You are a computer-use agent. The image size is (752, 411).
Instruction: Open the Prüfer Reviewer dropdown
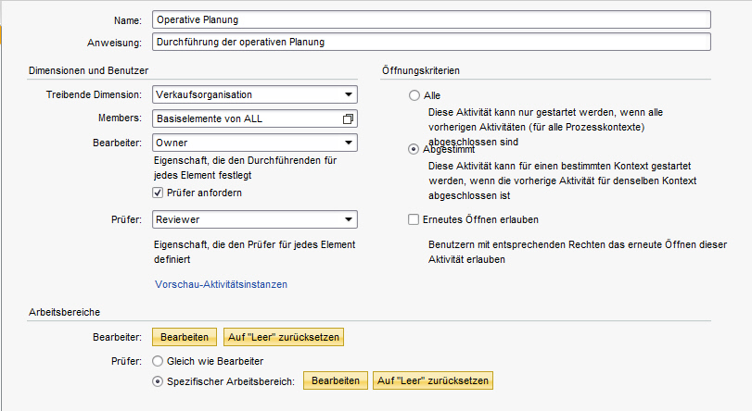click(349, 219)
